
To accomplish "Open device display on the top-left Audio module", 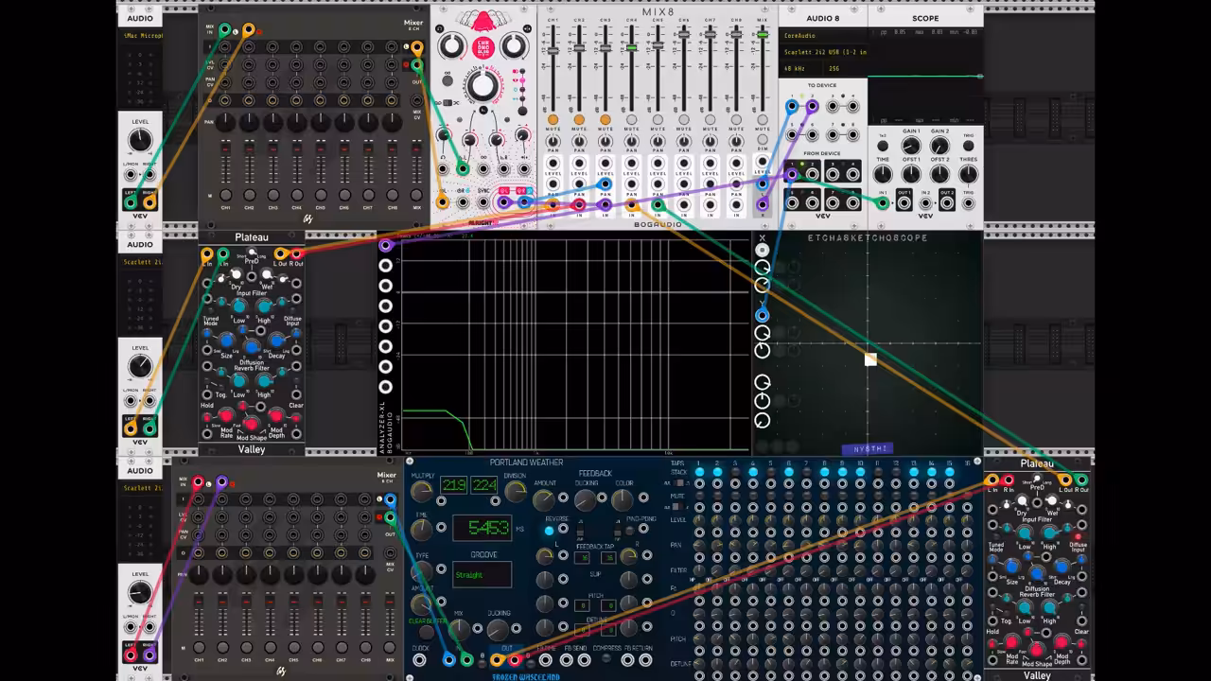I will click(x=140, y=36).
